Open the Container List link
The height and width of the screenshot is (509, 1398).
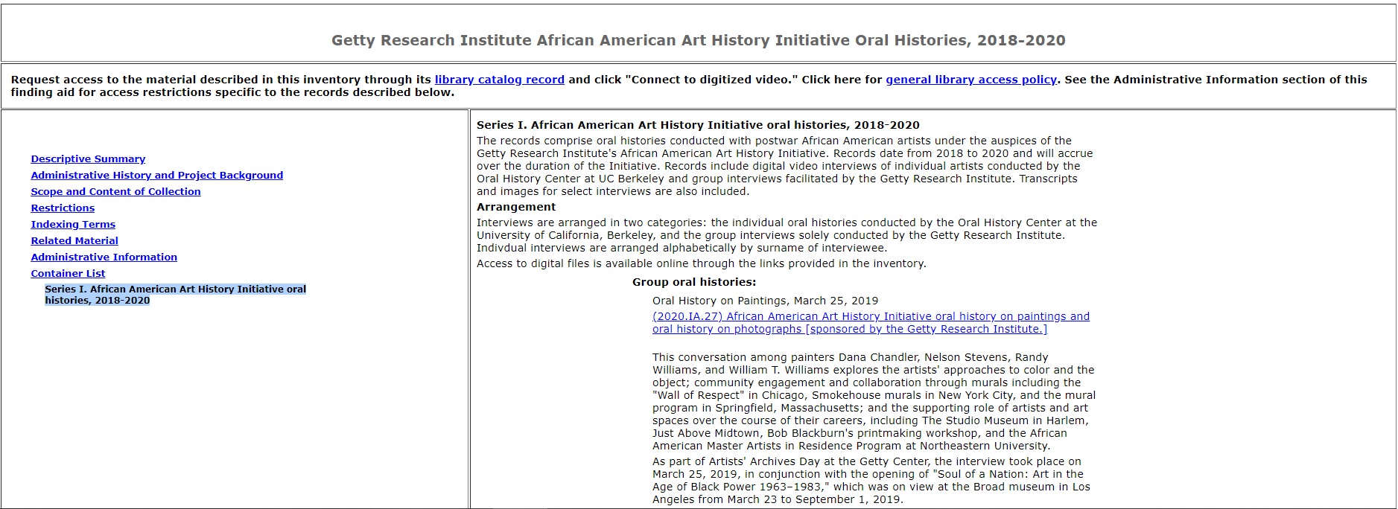point(68,273)
